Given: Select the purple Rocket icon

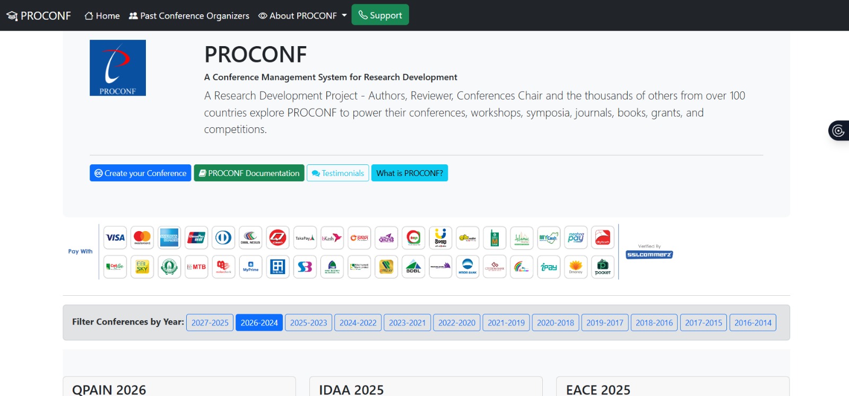Looking at the screenshot, I should click(x=386, y=237).
